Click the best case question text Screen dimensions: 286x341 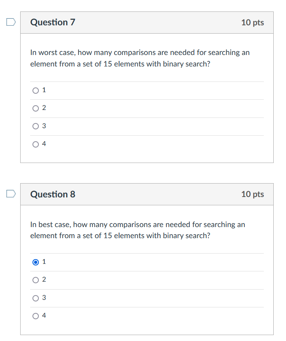pos(138,230)
